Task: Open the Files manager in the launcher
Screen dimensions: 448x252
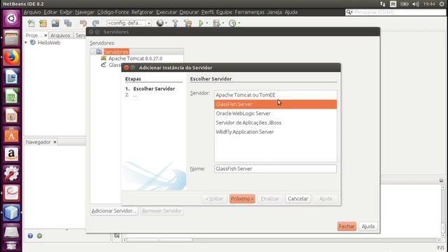Action: click(x=11, y=38)
